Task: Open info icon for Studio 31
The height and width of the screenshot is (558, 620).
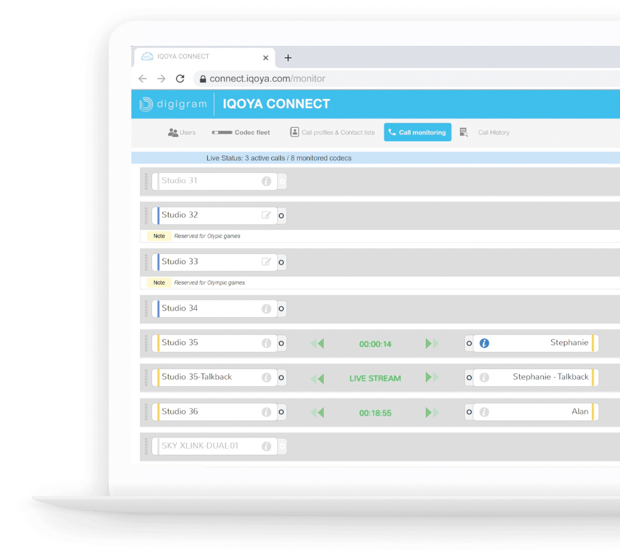Action: [x=266, y=182]
